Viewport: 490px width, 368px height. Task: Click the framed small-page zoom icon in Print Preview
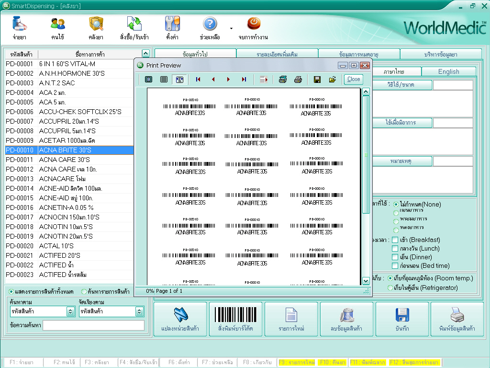pos(149,80)
